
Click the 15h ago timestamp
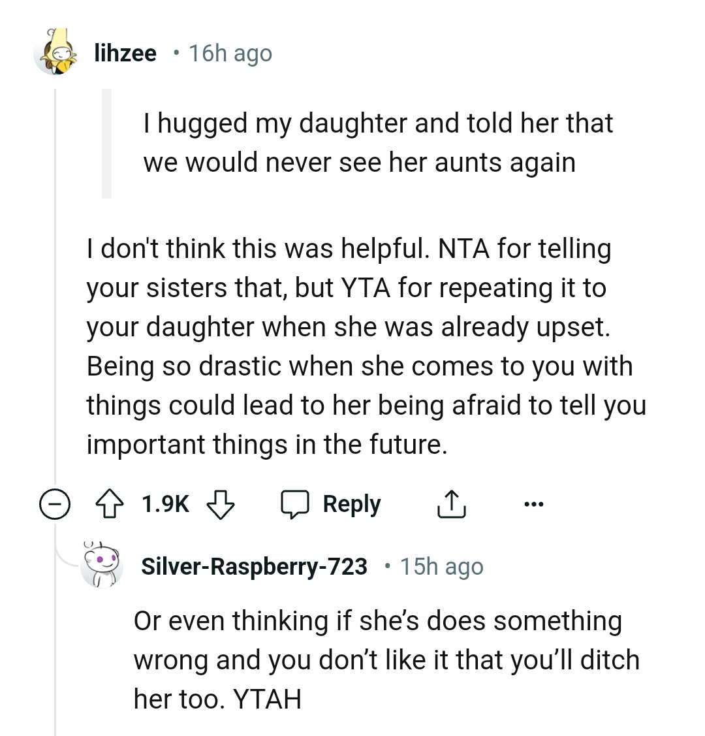click(x=441, y=566)
